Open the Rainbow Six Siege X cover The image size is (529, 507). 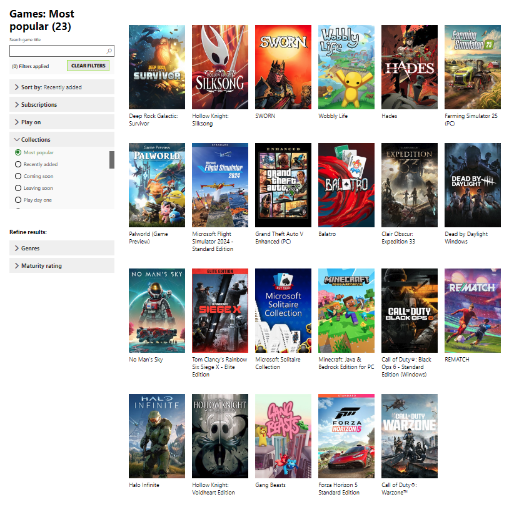click(220, 310)
